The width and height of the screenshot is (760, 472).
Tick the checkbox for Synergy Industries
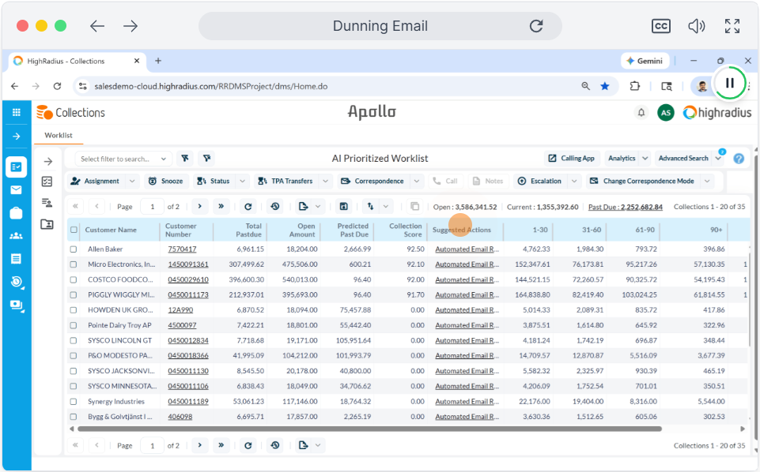point(74,402)
